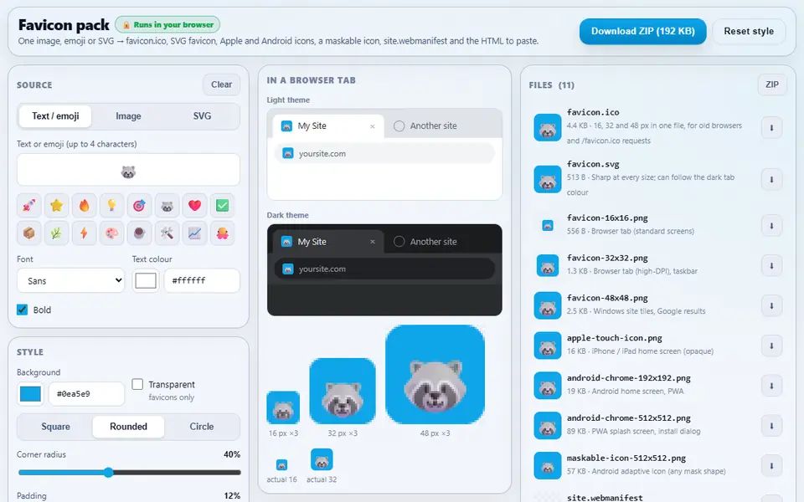Close the dark theme My Site tab
The height and width of the screenshot is (502, 804).
pos(373,242)
